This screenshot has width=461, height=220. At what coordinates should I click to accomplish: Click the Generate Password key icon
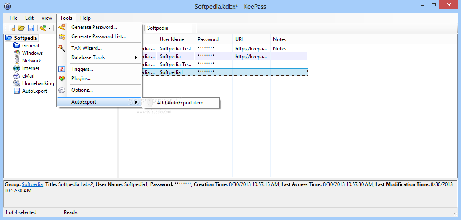point(61,27)
